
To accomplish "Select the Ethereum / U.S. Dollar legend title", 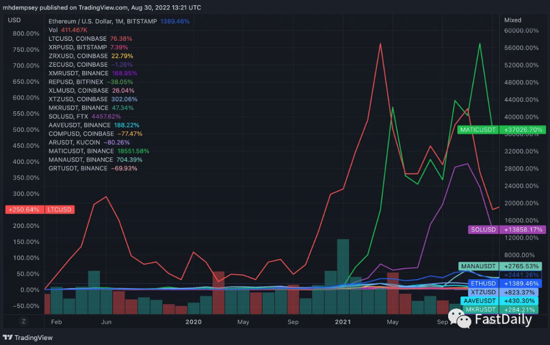I will point(102,21).
